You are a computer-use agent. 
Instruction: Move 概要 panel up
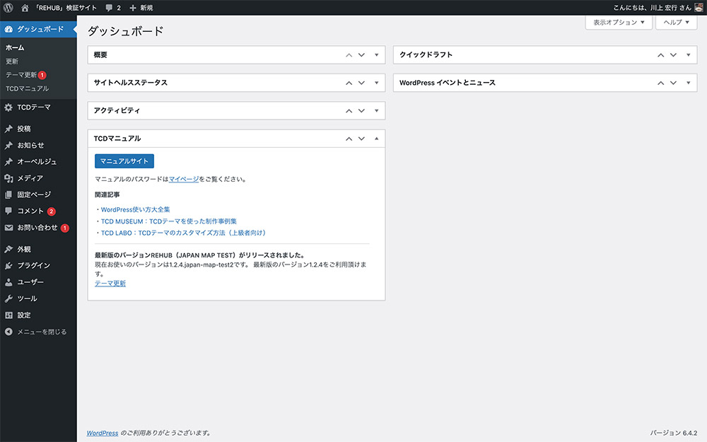point(349,55)
